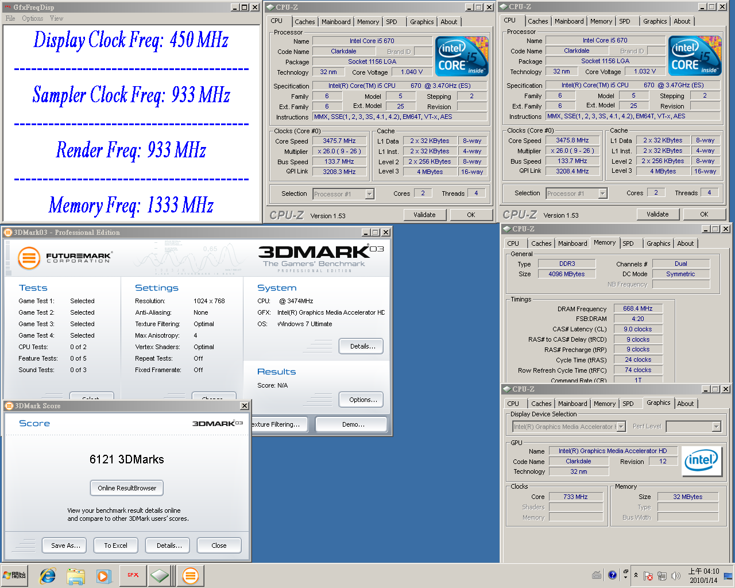Viewport: 735px width, 588px height.
Task: Click the Futuremark orange logo in 3DMark03
Action: tap(29, 258)
